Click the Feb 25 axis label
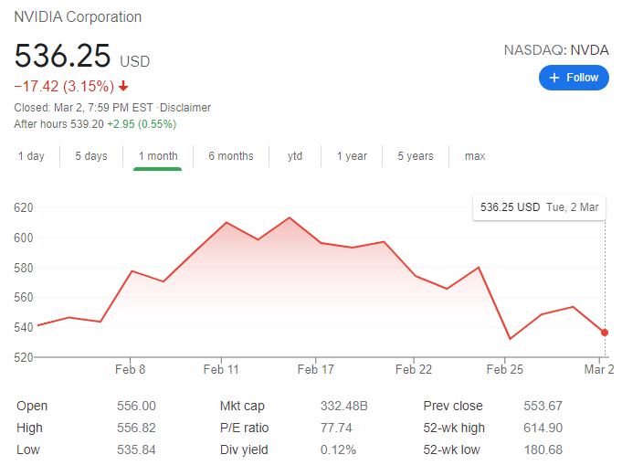This screenshot has height=476, width=622. (x=504, y=369)
